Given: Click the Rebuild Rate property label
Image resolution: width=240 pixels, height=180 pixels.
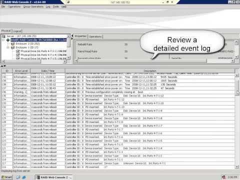Looking at the screenshot, I should [x=85, y=44].
